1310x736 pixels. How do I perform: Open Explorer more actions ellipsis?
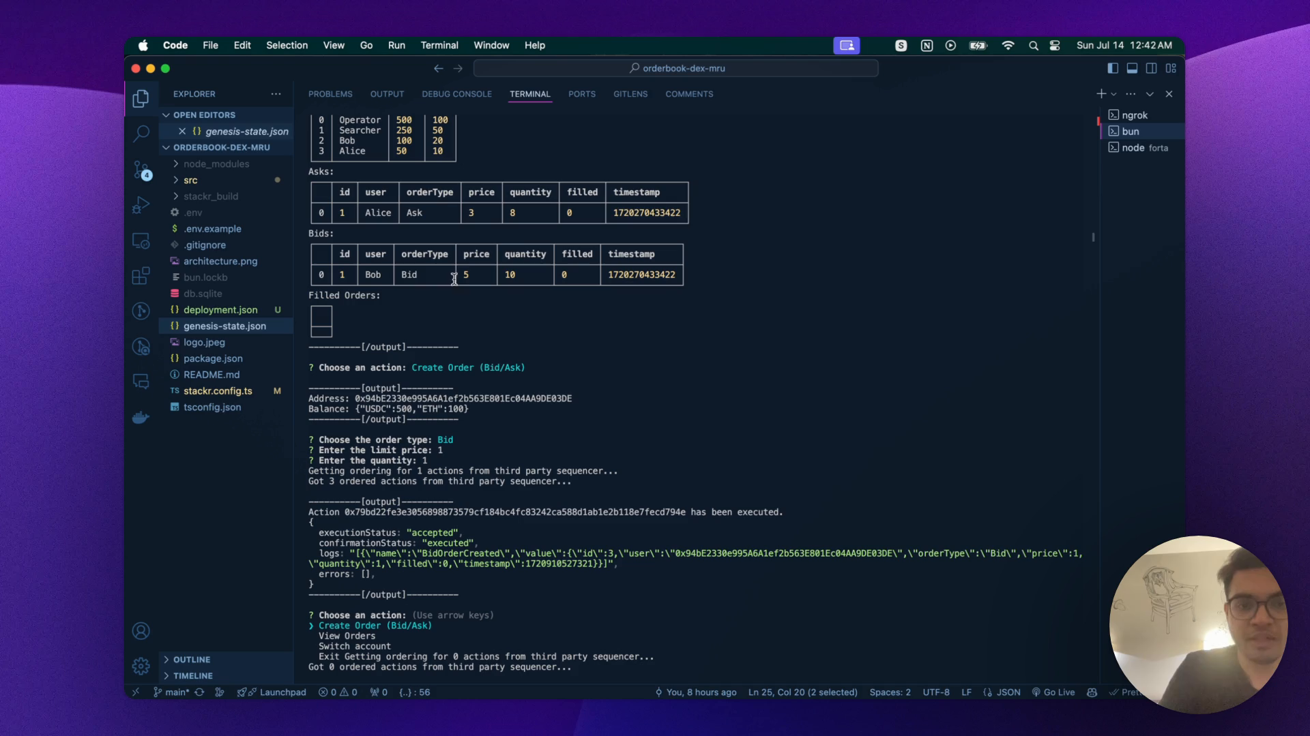[x=276, y=94]
